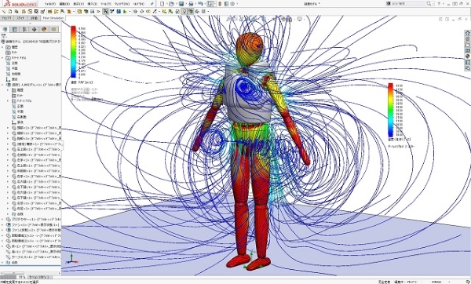
Task: Click the New document icon in top toolbar
Action: coord(162,4)
